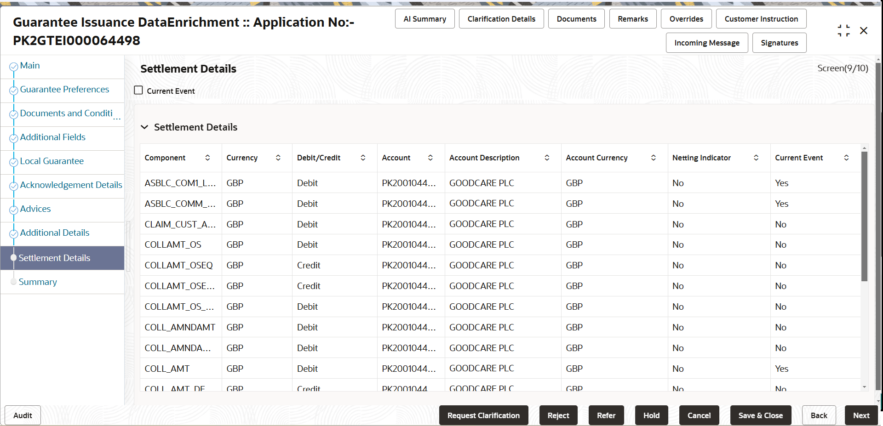This screenshot has width=883, height=426.
Task: Open the Incoming Message panel
Action: (707, 42)
